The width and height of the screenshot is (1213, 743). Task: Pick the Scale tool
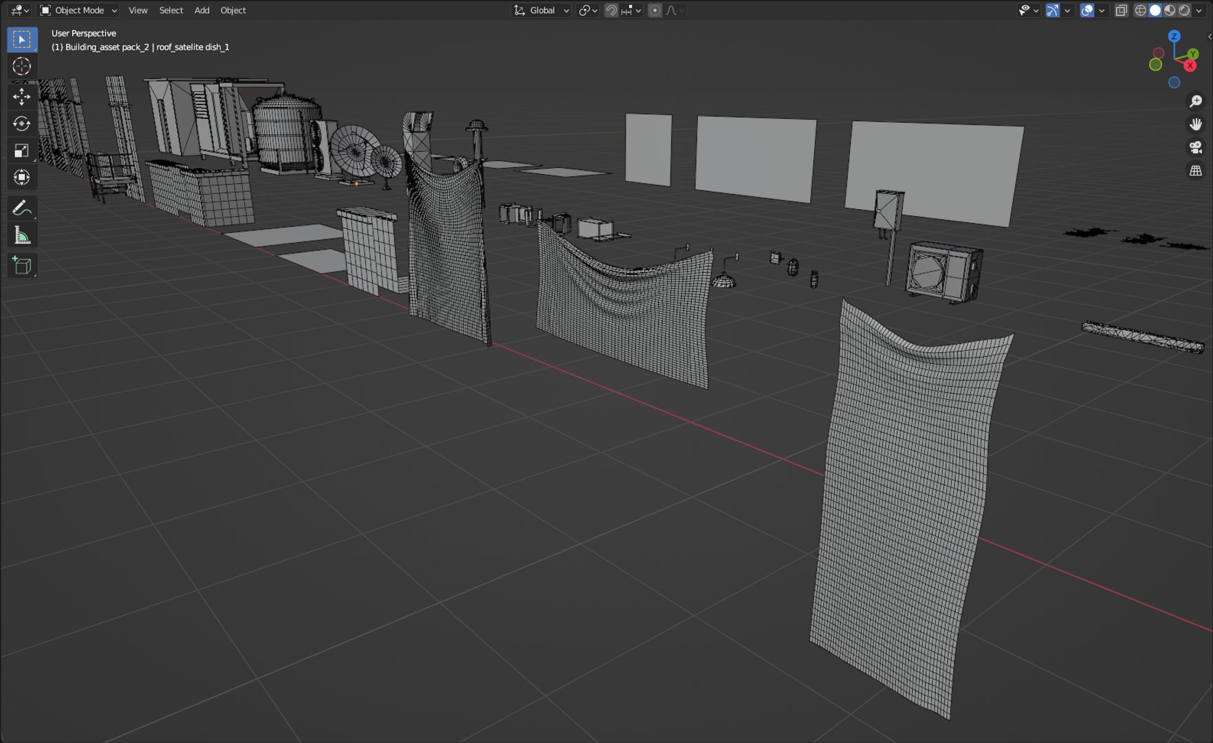tap(22, 151)
